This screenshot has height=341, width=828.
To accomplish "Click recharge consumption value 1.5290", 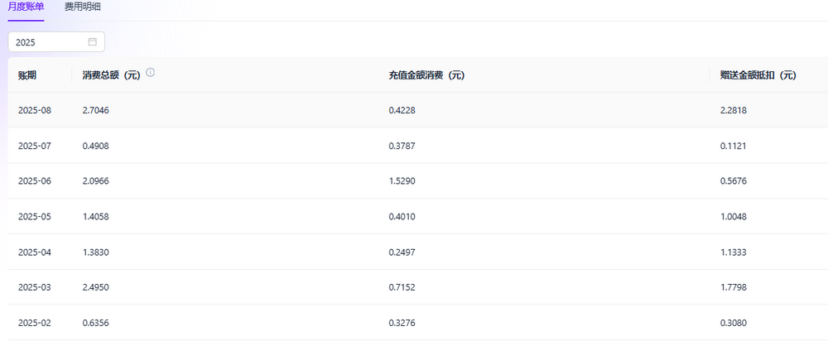I will pyautogui.click(x=402, y=181).
